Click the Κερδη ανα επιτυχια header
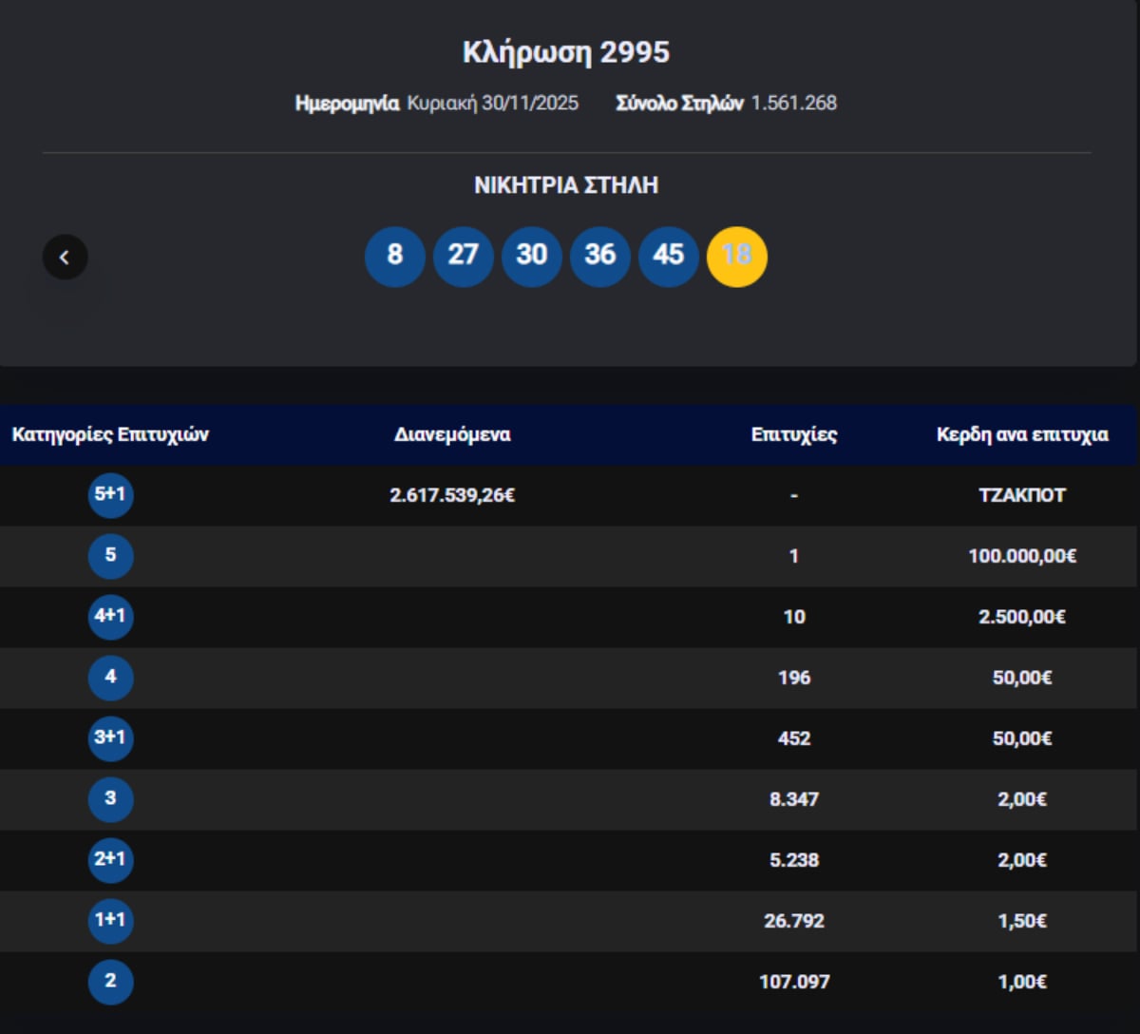This screenshot has height=1034, width=1140. 1022,435
